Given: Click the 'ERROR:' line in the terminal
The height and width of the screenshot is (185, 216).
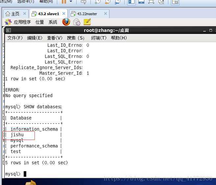Looking at the screenshot, I should pos(12,90).
